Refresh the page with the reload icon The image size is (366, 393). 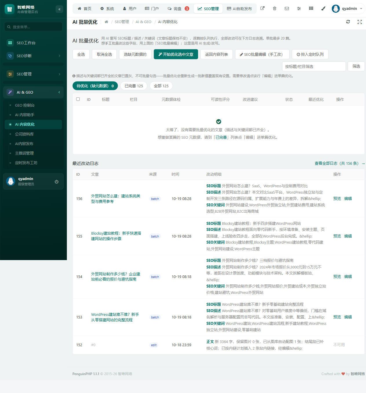pos(348,22)
